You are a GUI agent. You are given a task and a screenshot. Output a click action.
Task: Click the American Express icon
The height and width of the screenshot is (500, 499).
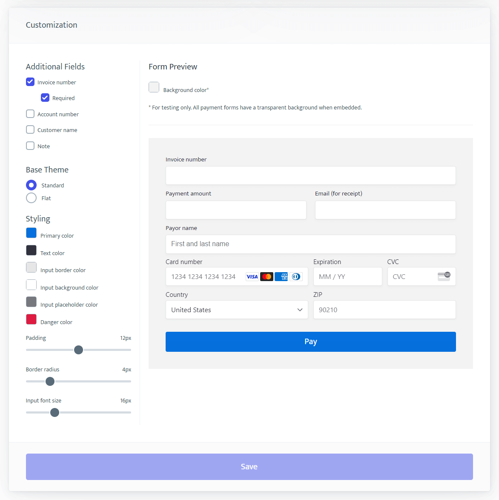pos(281,276)
